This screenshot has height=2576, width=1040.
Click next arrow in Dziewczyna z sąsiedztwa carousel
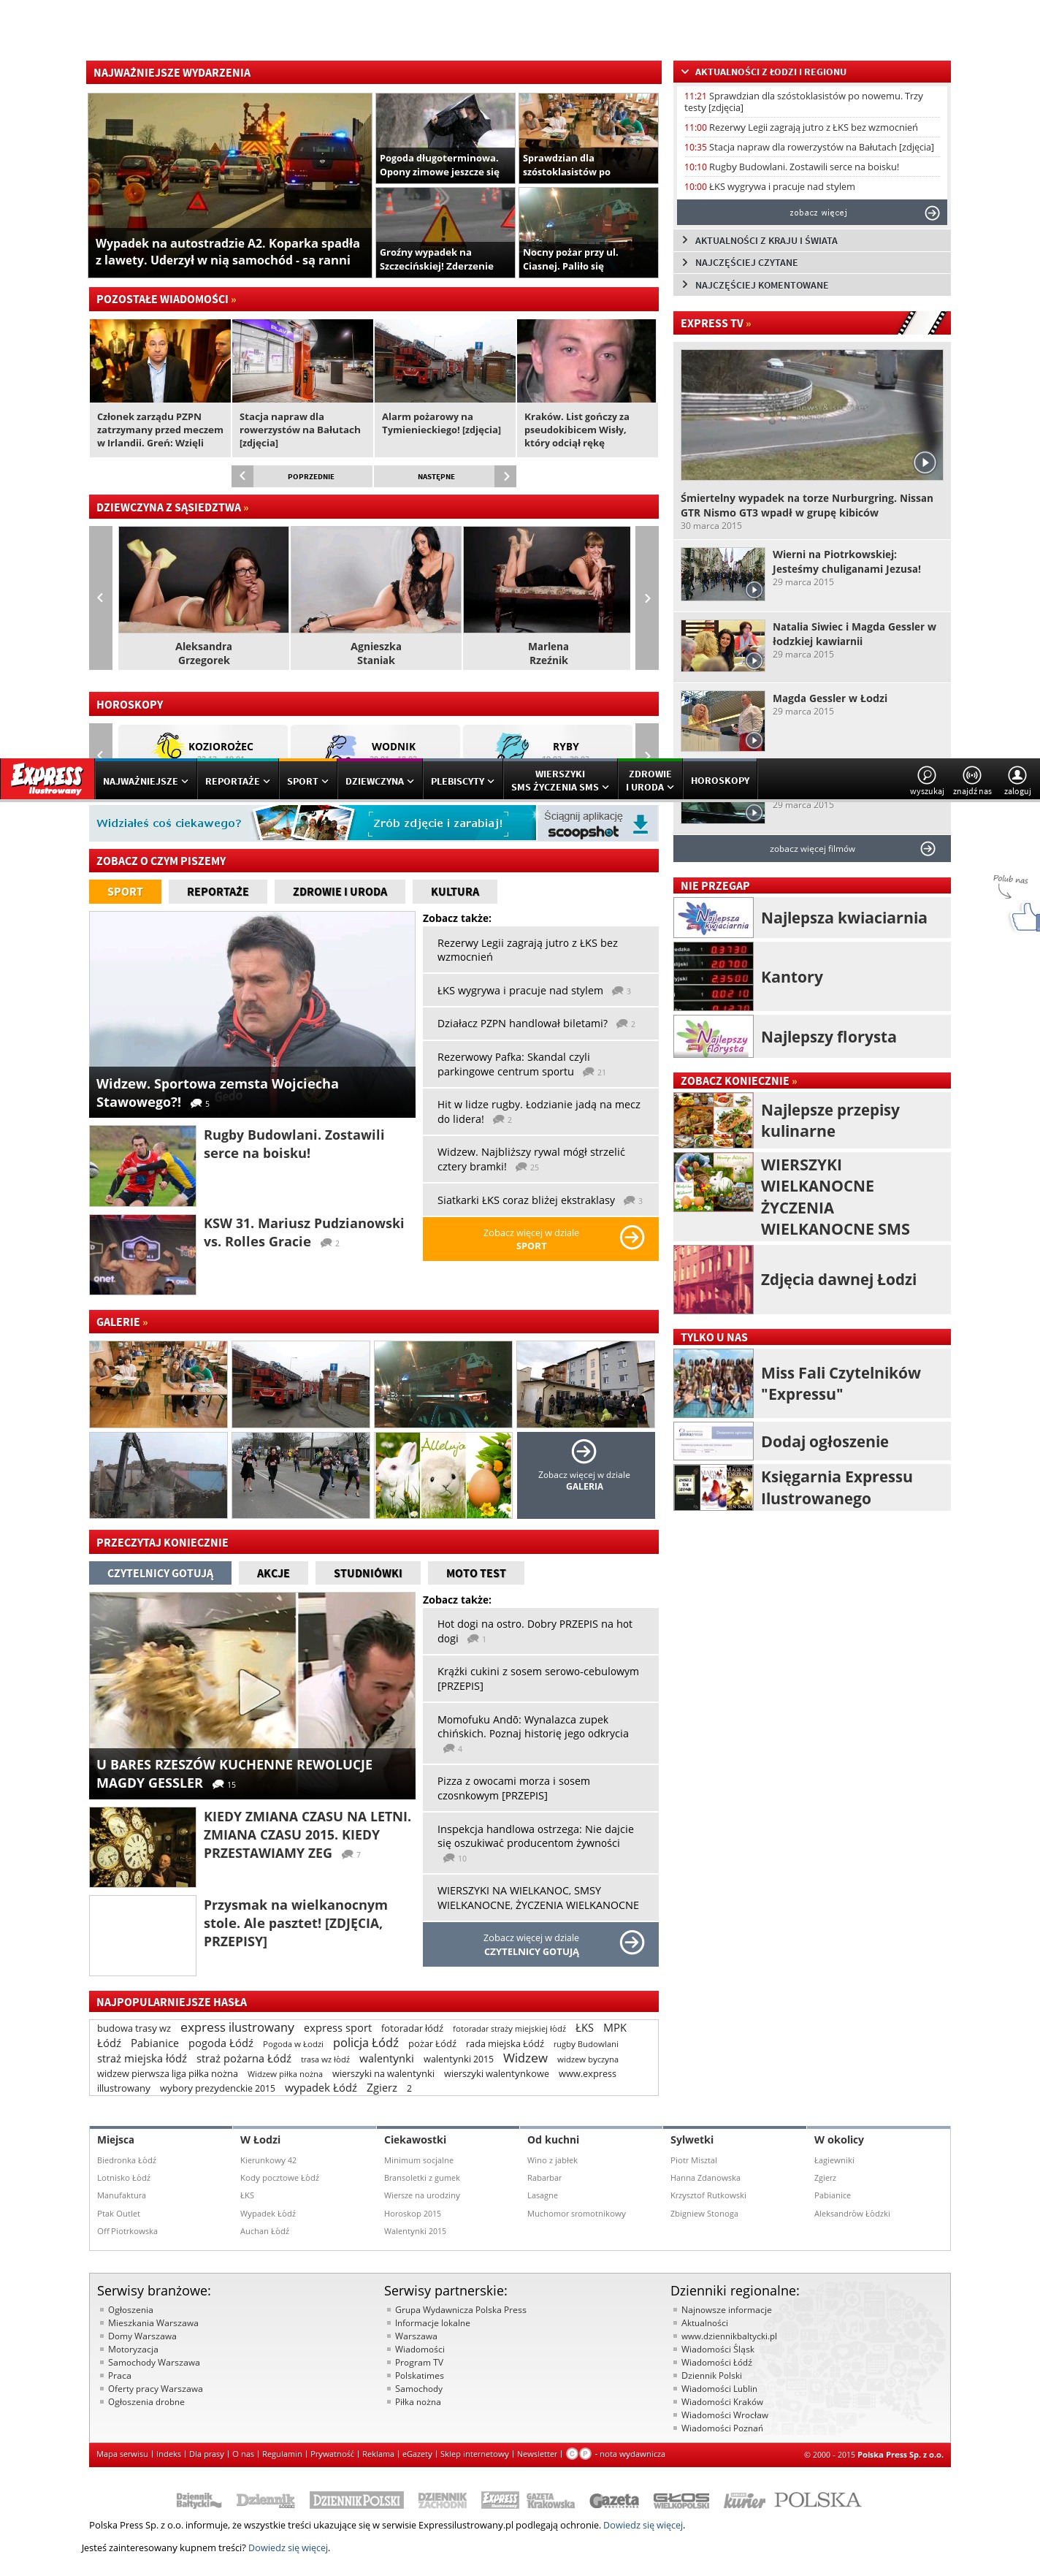[x=647, y=598]
